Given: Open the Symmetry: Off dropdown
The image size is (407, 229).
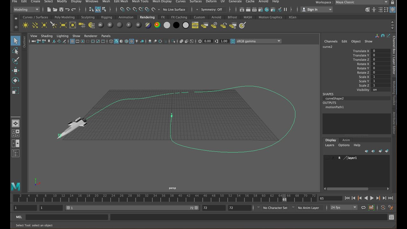Looking at the screenshot, I should 214,10.
